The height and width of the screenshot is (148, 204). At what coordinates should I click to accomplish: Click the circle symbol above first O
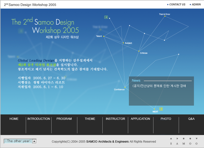click(x=190, y=139)
